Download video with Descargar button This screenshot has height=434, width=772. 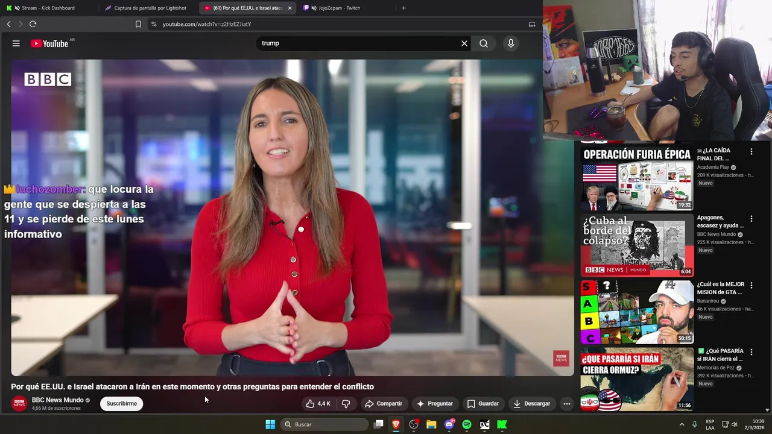click(531, 404)
